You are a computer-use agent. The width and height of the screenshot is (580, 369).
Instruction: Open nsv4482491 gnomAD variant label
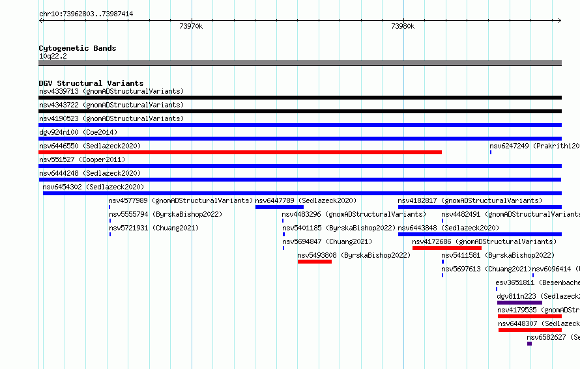pos(510,214)
